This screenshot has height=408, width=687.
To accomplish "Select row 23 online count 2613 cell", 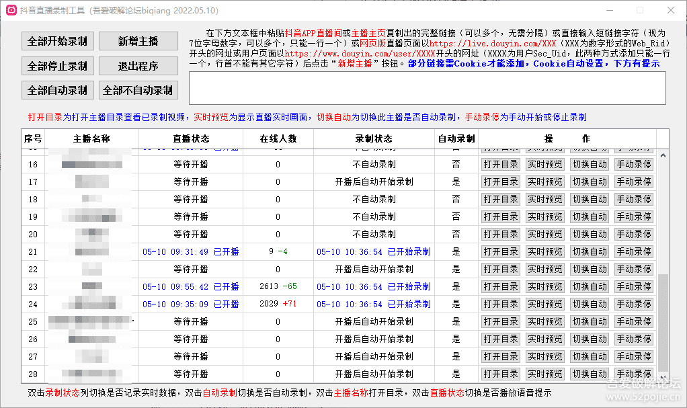I will [278, 286].
